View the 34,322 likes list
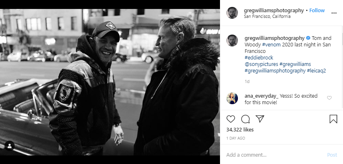The width and height of the screenshot is (343, 164). [240, 130]
